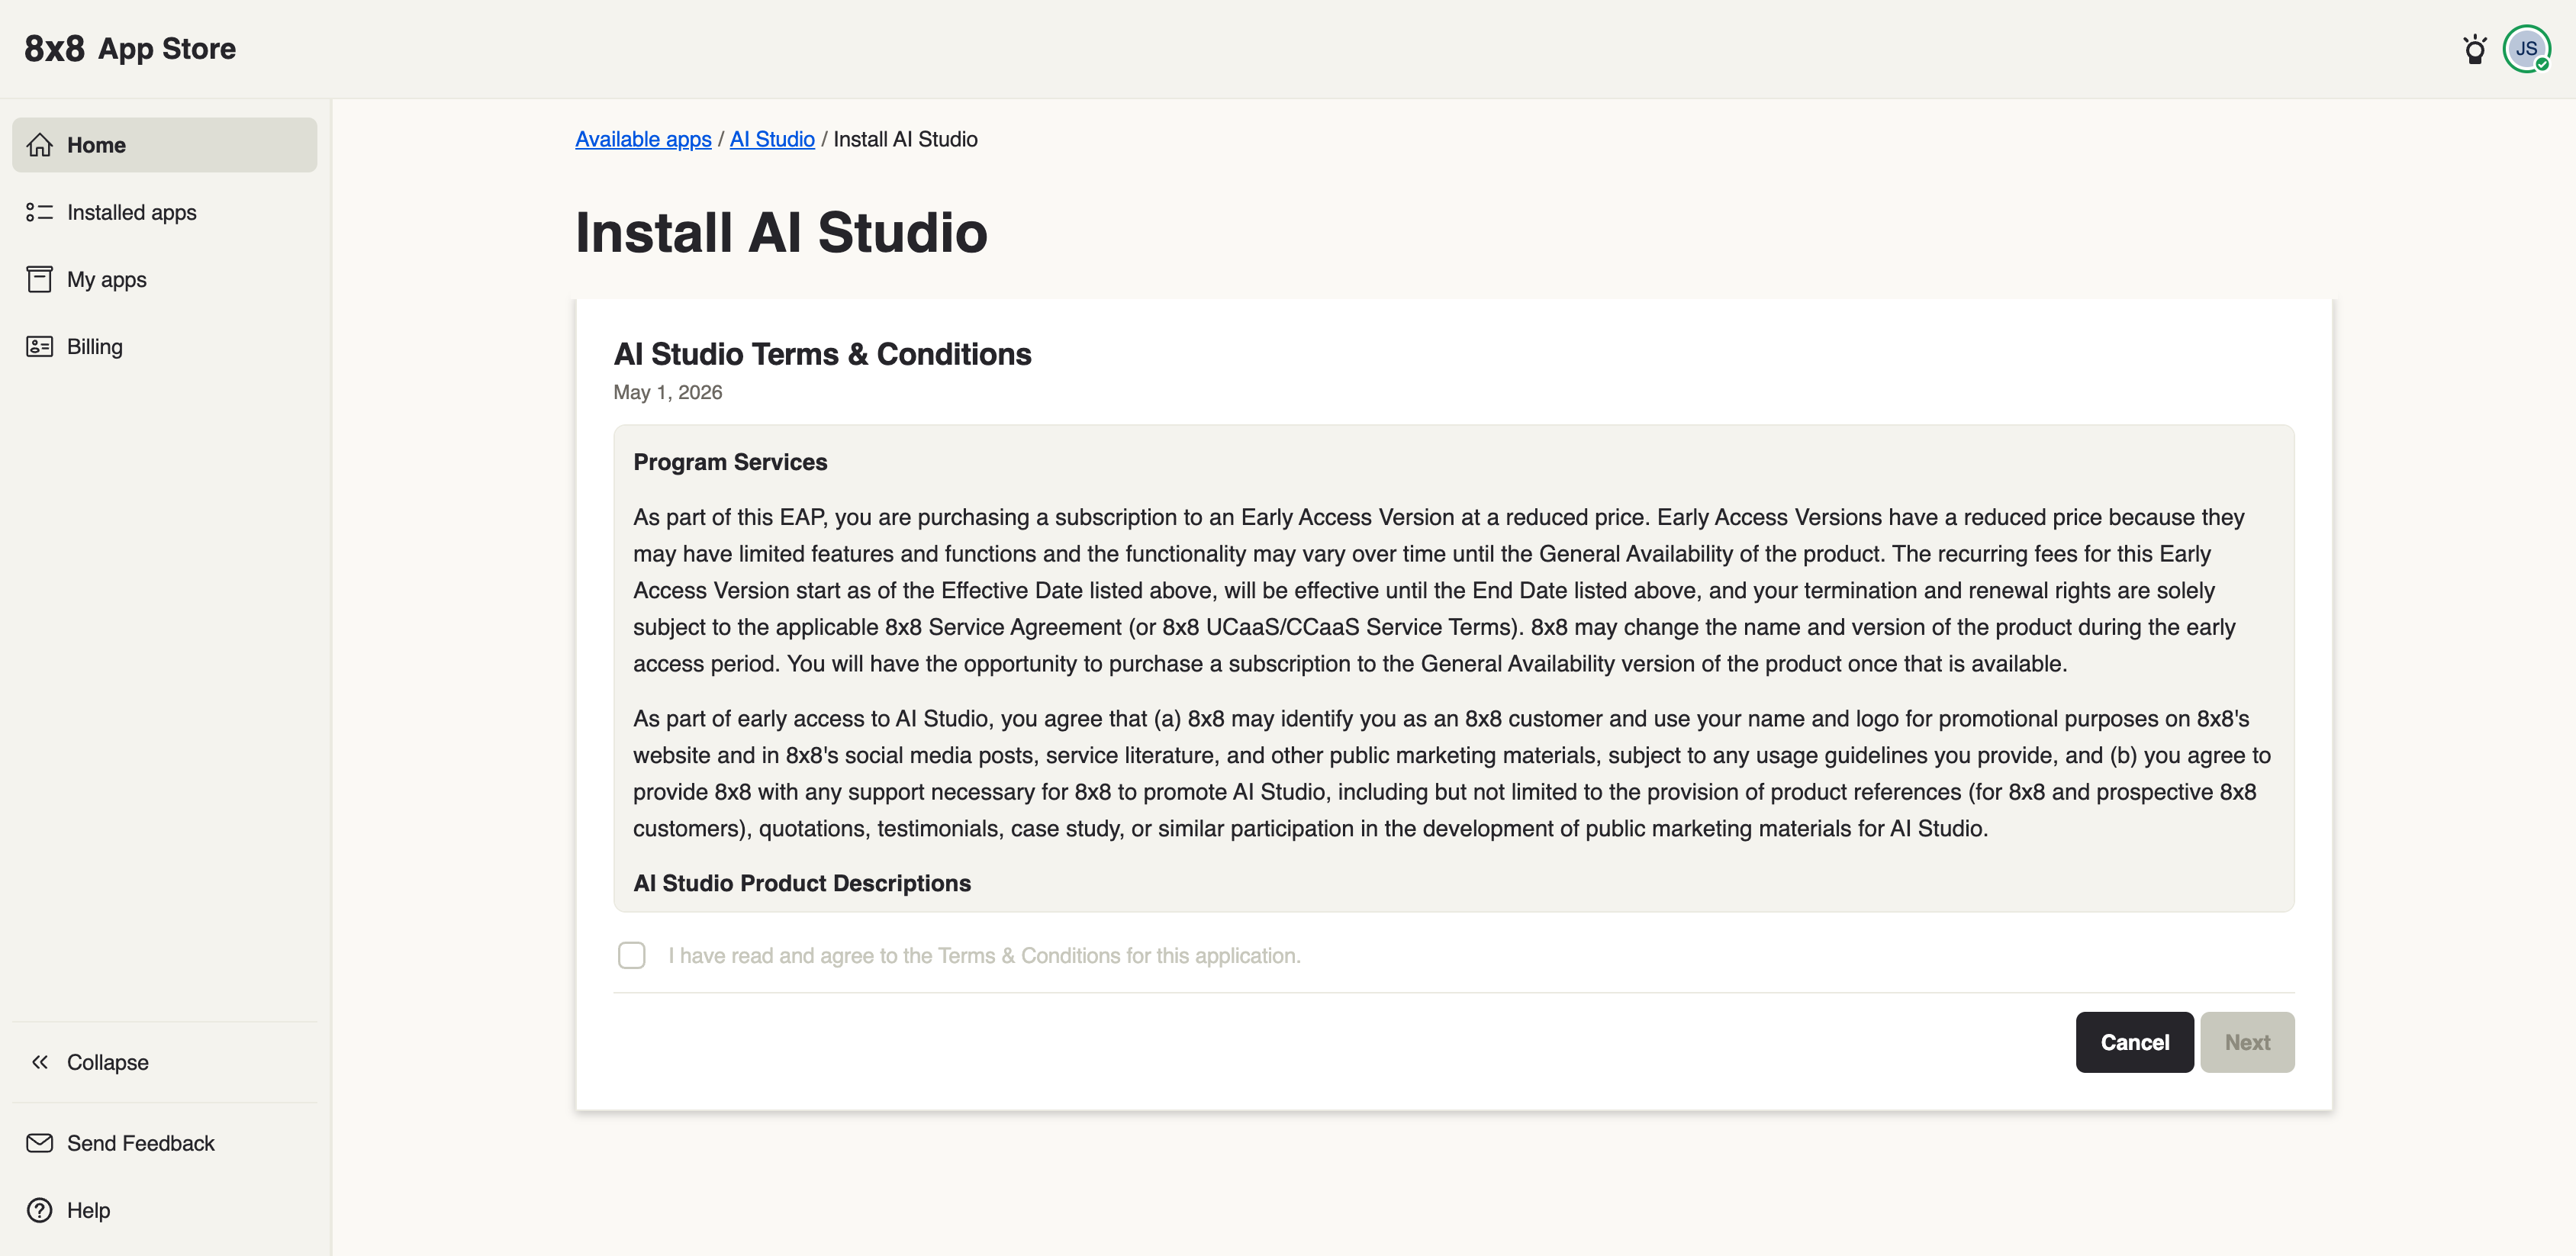The width and height of the screenshot is (2576, 1256).
Task: Open Installed apps in the sidebar
Action: tap(165, 212)
